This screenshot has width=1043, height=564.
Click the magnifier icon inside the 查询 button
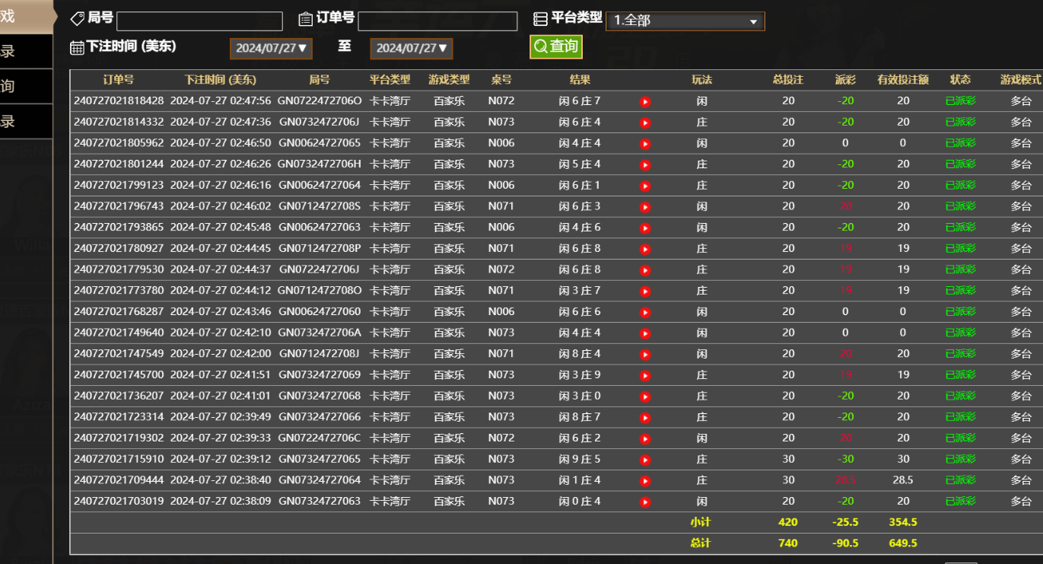541,46
